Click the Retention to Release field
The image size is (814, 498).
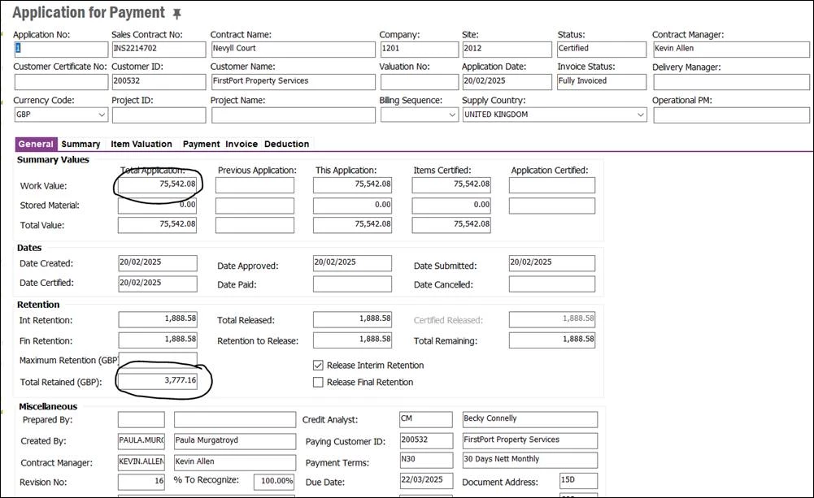[x=352, y=340]
